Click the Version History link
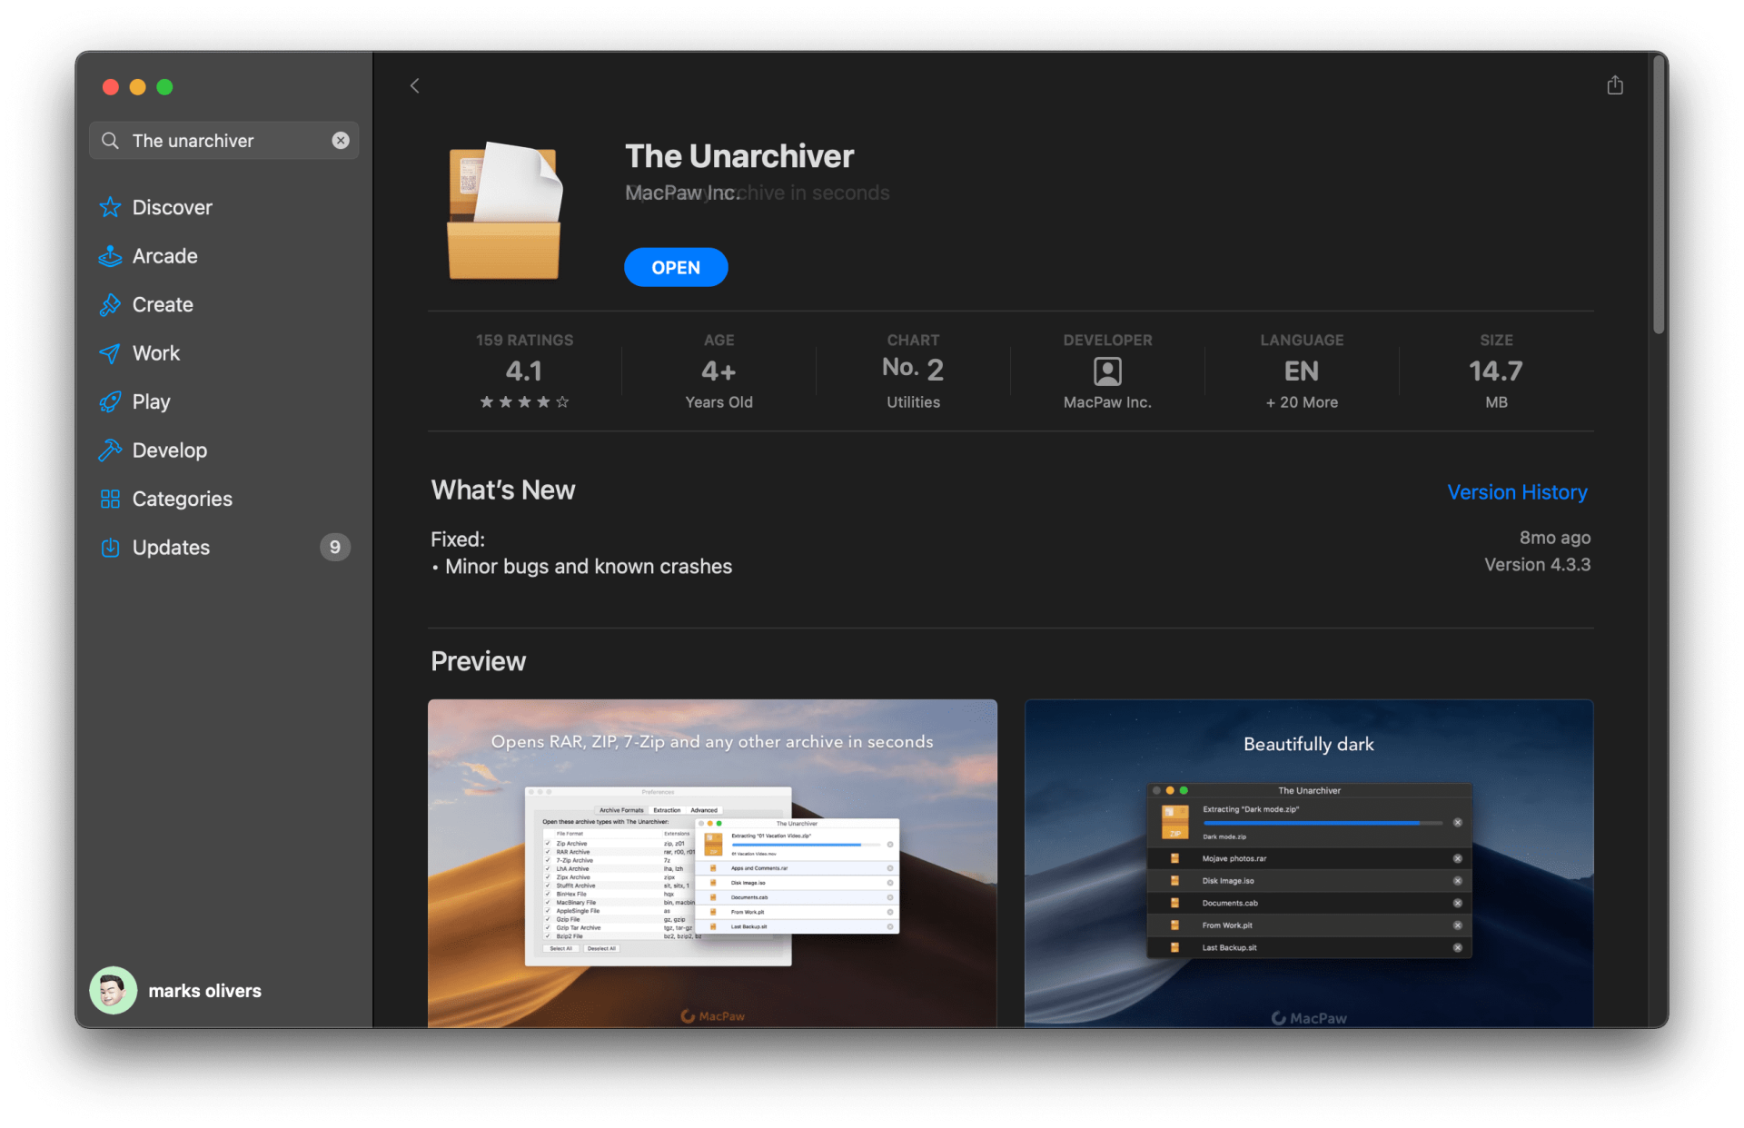Viewport: 1744px width, 1128px height. tap(1517, 492)
